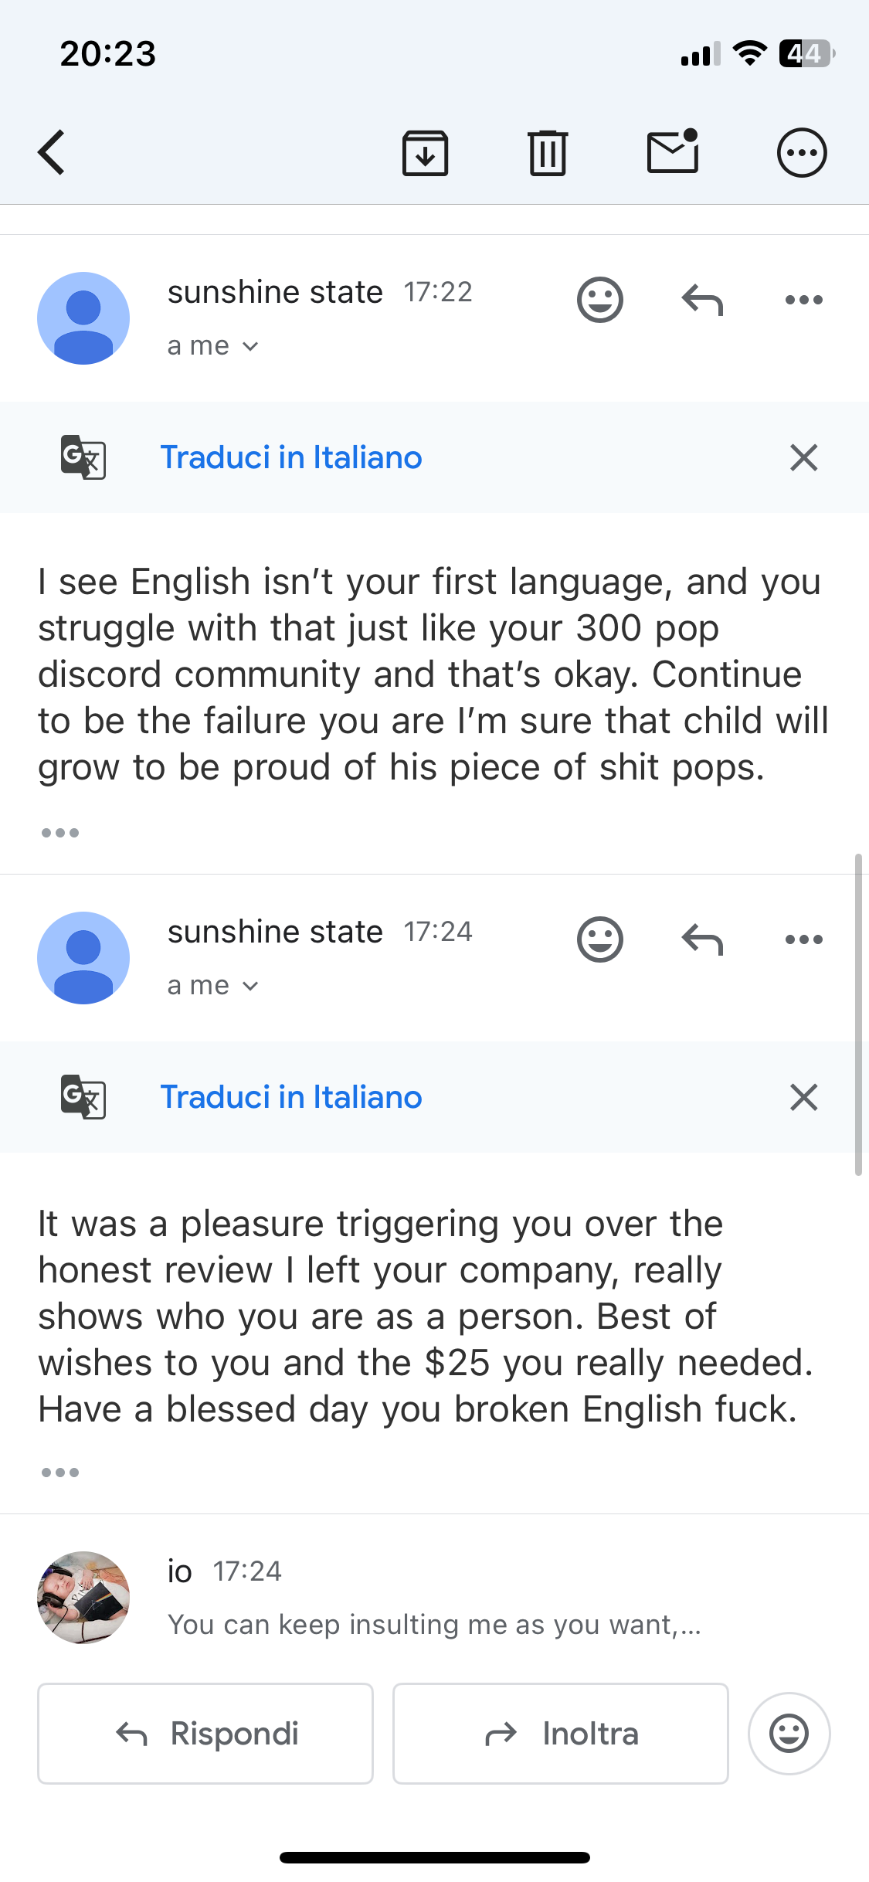Reply to the 17:22 message via its arrow icon

pos(702,300)
